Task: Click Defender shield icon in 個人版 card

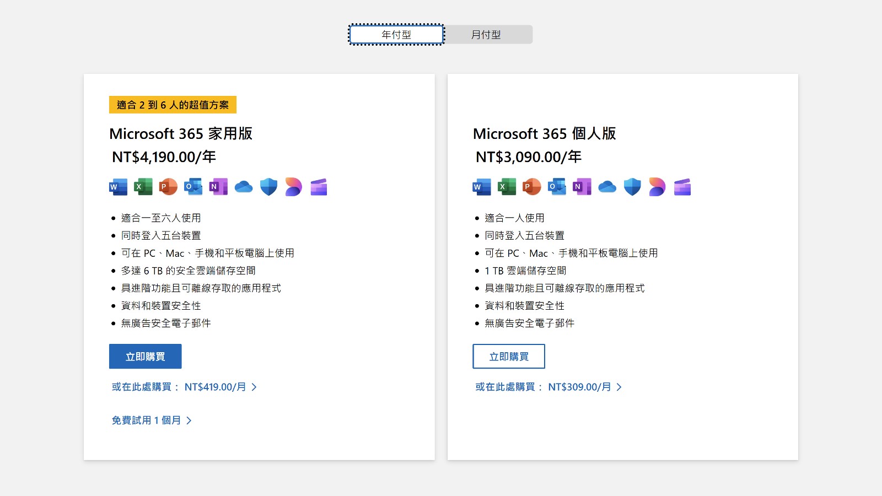Action: click(x=632, y=187)
